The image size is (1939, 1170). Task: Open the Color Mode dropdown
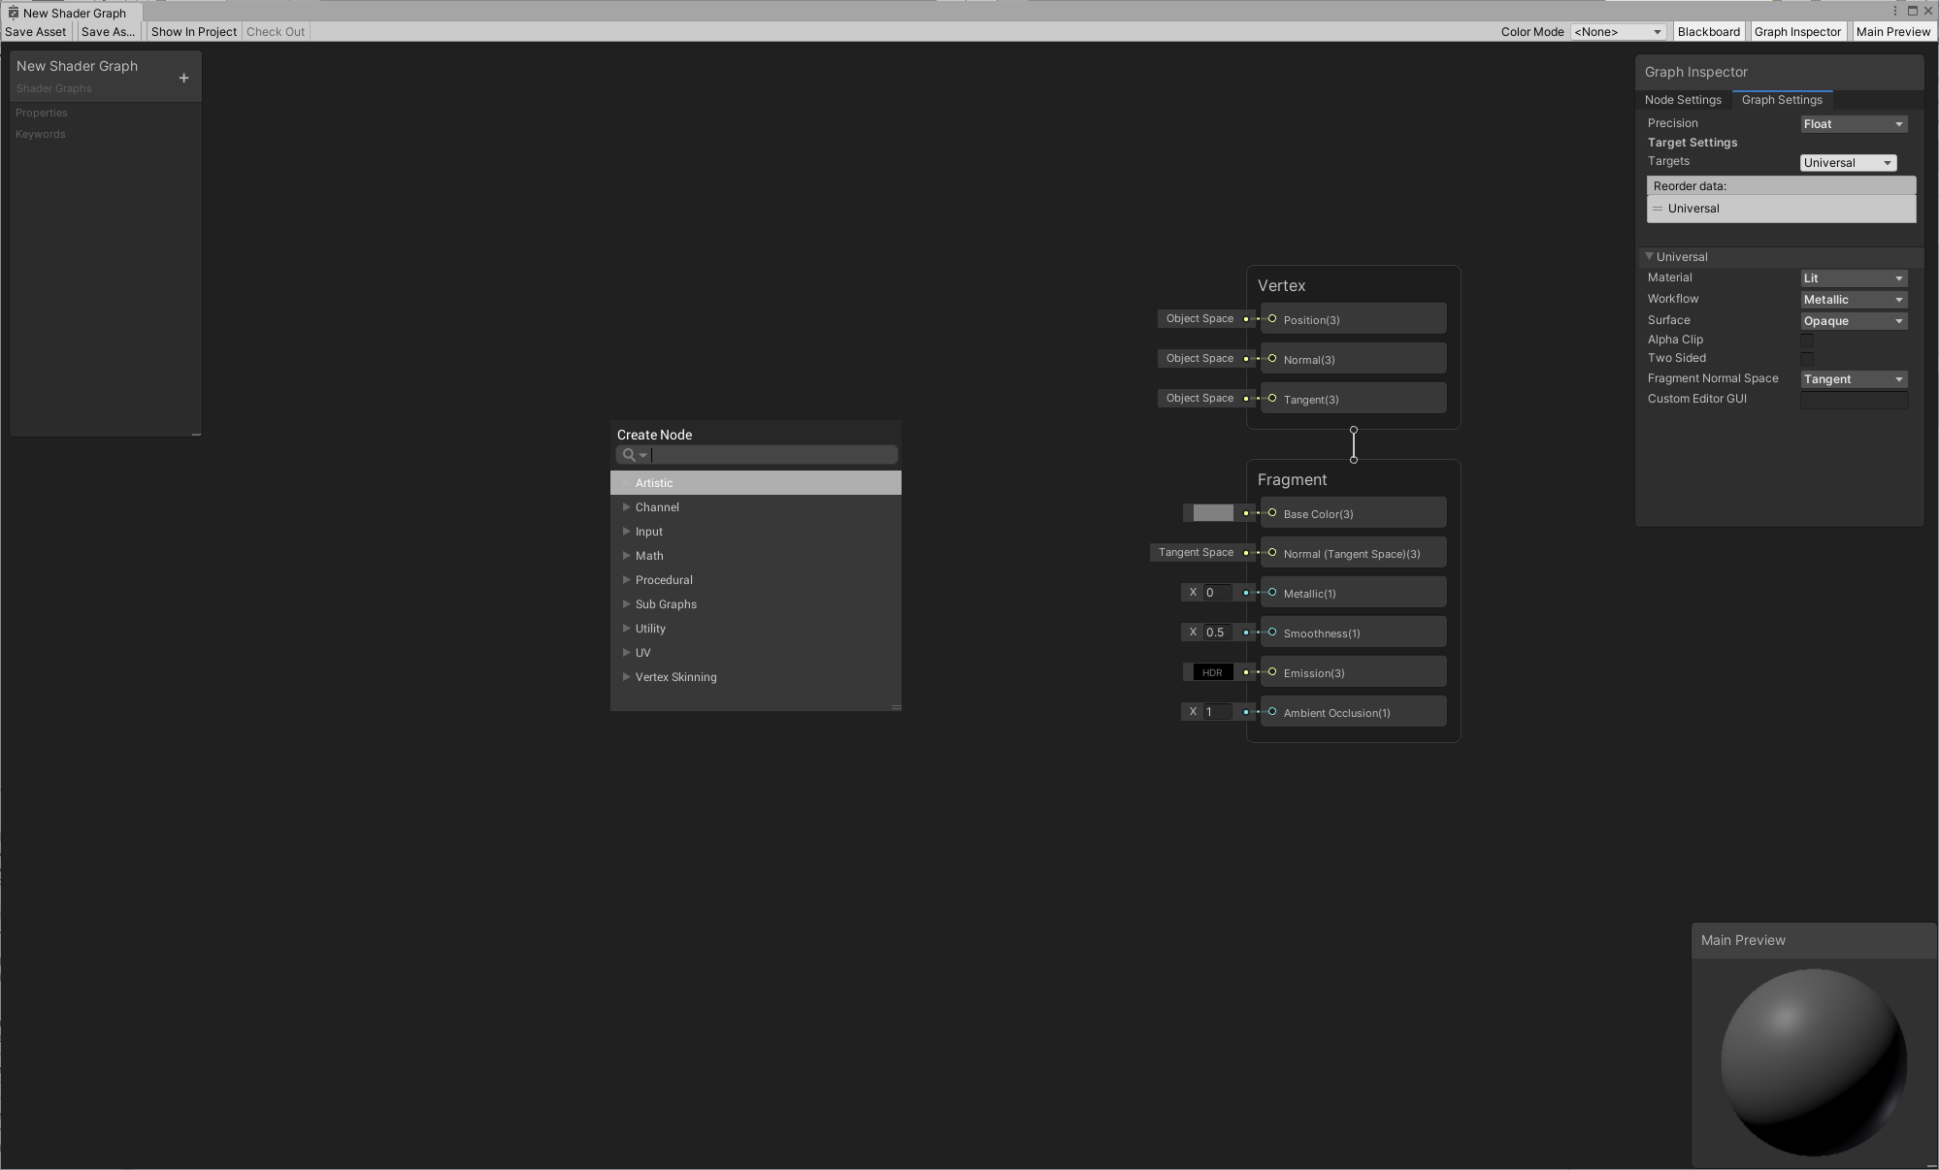pos(1618,32)
